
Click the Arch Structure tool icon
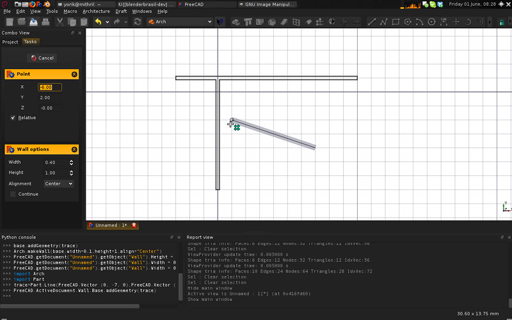(x=248, y=22)
